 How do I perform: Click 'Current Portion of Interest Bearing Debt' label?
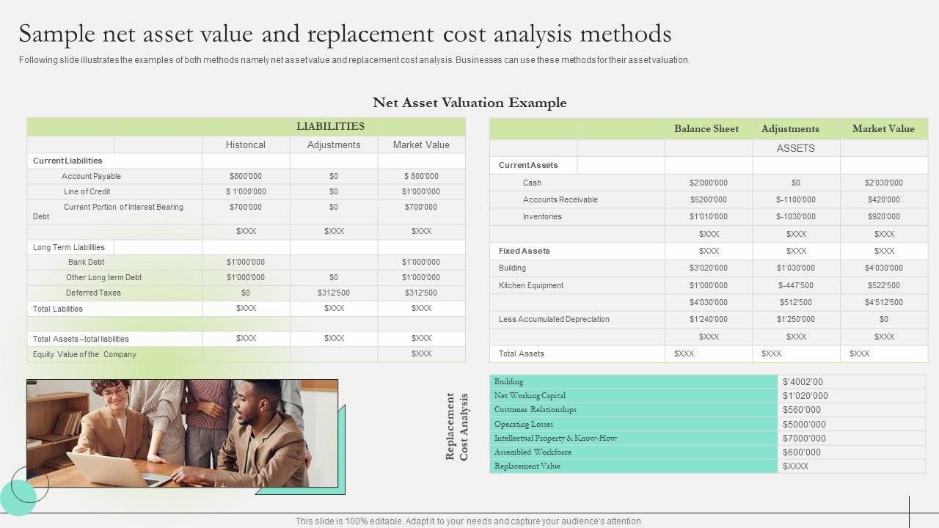(x=108, y=212)
